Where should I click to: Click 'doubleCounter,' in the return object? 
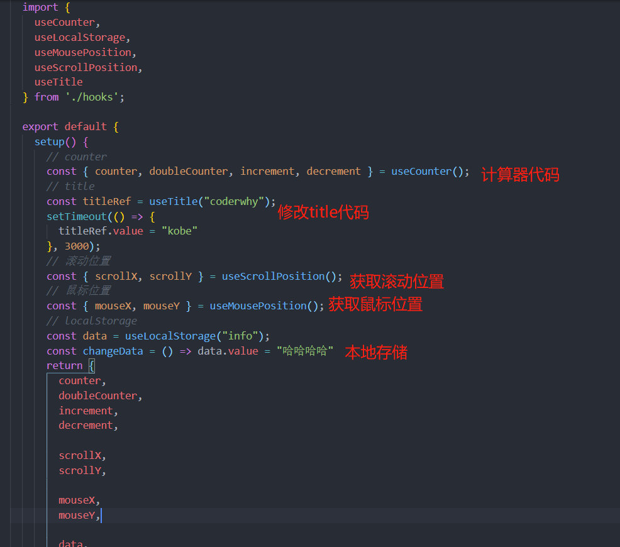click(101, 395)
